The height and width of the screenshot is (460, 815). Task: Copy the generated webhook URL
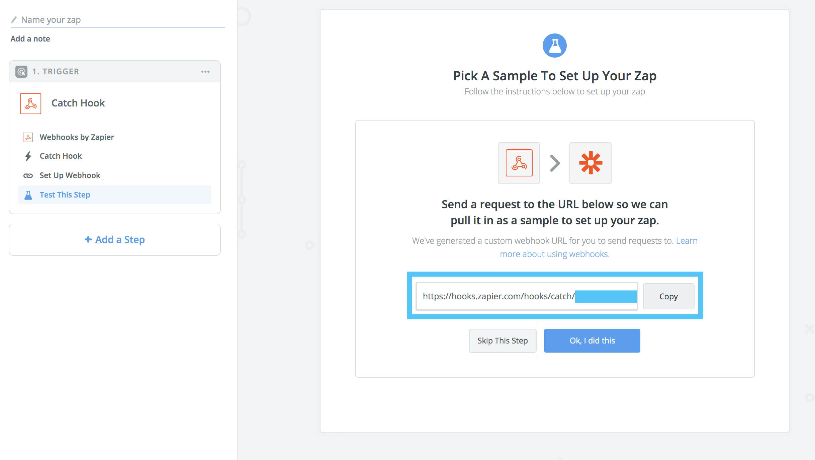[668, 296]
